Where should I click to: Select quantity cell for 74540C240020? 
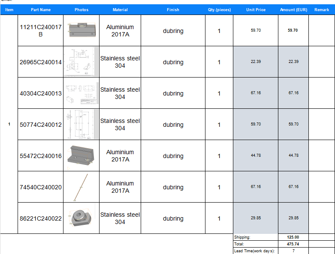(x=219, y=187)
